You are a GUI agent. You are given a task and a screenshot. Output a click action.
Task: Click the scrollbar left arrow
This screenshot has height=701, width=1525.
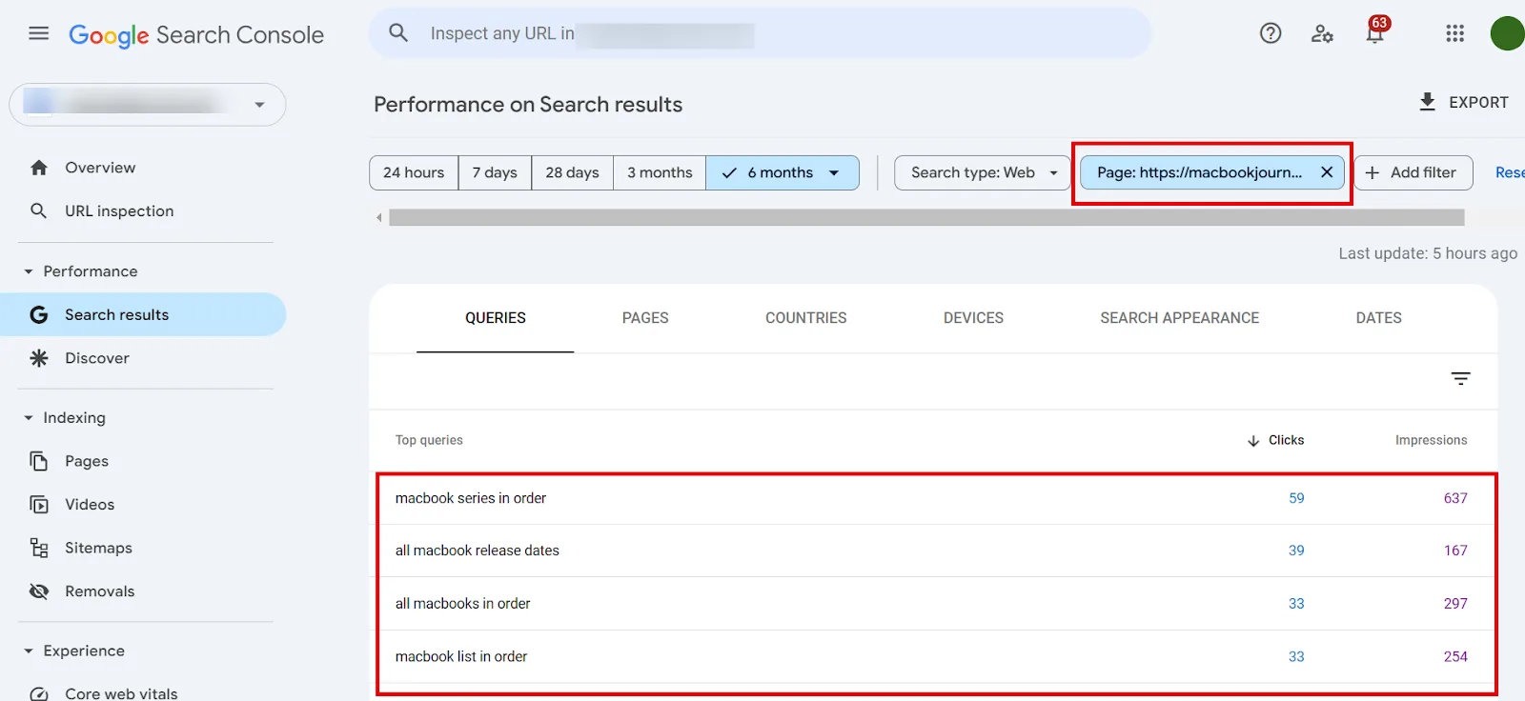pos(379,218)
